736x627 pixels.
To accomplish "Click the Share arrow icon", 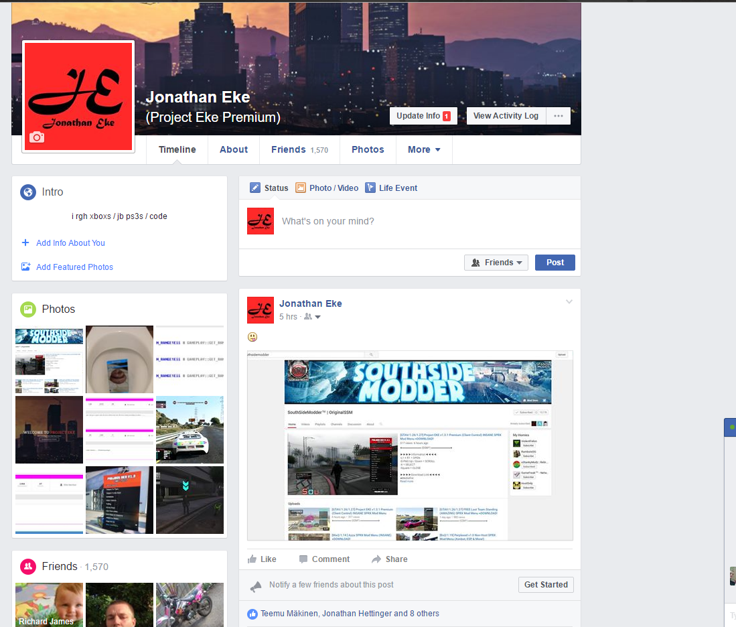I will tap(376, 559).
